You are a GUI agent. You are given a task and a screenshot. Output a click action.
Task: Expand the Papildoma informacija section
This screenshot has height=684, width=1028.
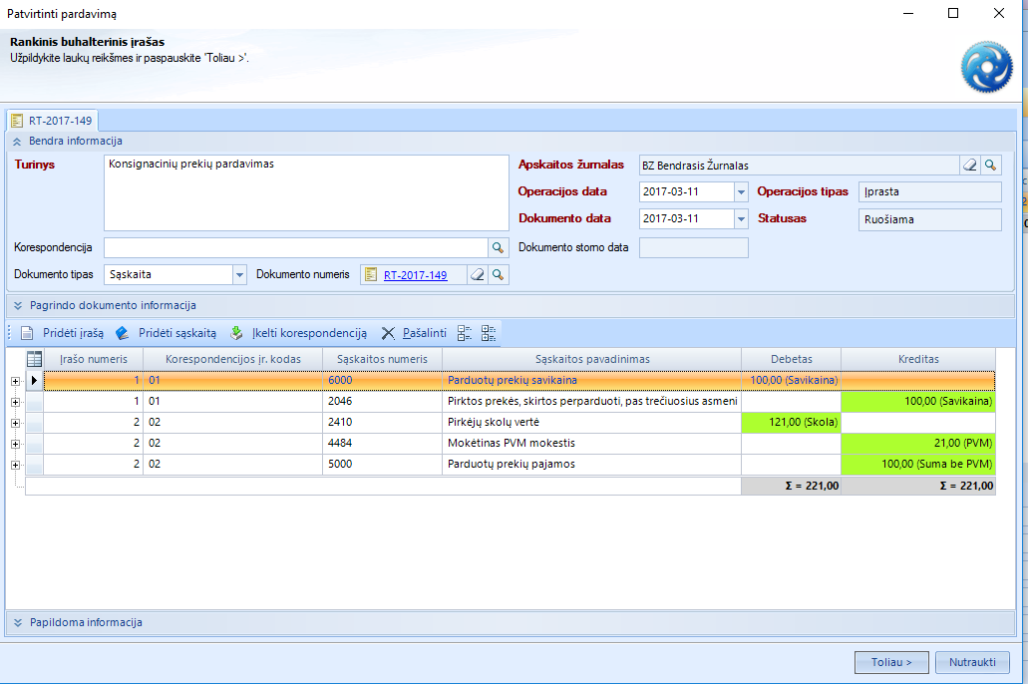point(18,622)
